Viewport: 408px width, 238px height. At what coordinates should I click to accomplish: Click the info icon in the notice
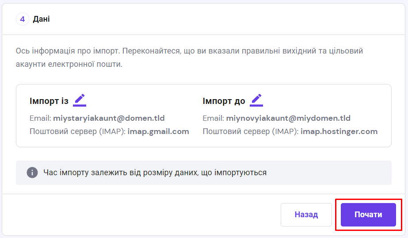pos(32,173)
